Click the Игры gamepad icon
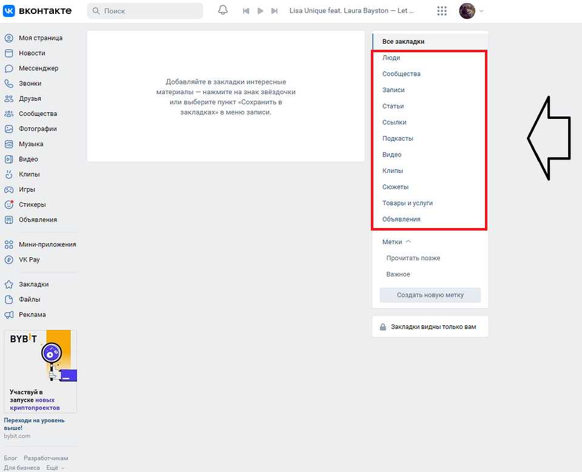Image resolution: width=582 pixels, height=472 pixels. [9, 189]
